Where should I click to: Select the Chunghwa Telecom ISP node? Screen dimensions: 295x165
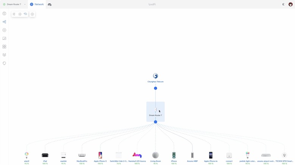click(x=155, y=76)
